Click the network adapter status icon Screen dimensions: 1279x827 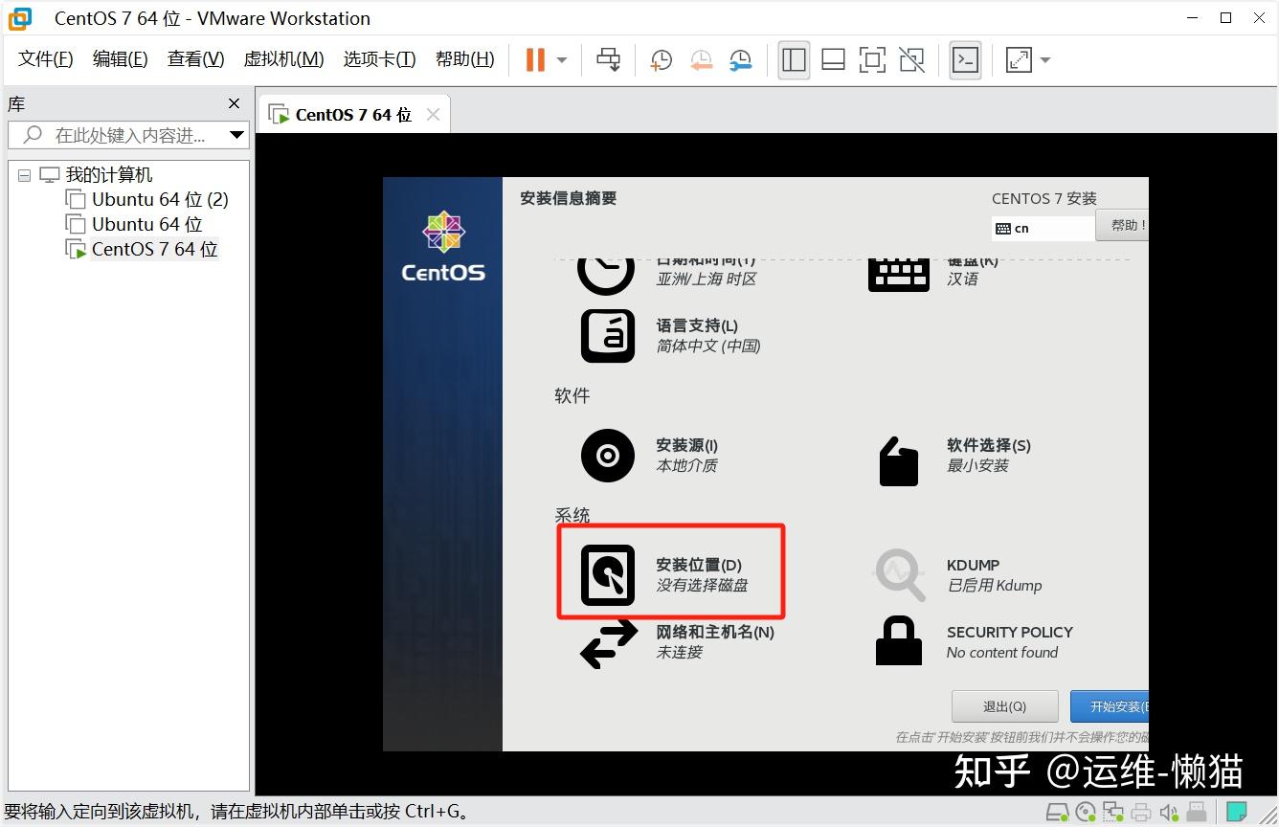(1113, 813)
